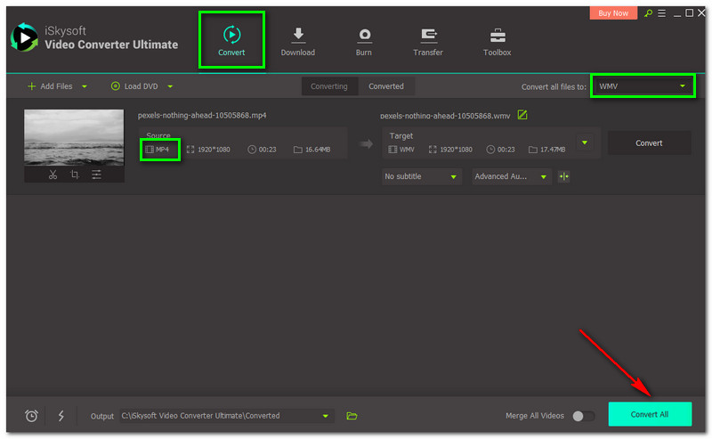Image resolution: width=712 pixels, height=439 pixels.
Task: Switch to the Converting tab
Action: [x=329, y=86]
